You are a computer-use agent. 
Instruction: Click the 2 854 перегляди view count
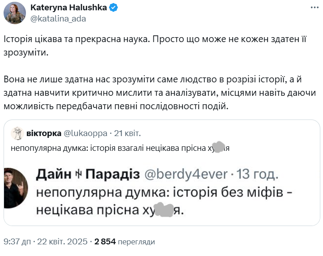pyautogui.click(x=124, y=242)
